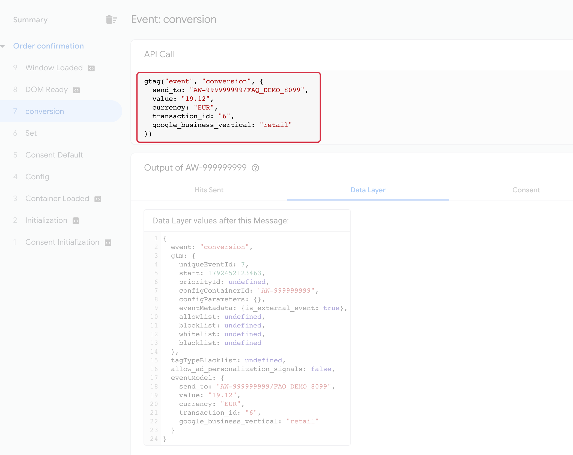Click the configContainerId line in Data Layer
The width and height of the screenshot is (573, 455).
249,290
